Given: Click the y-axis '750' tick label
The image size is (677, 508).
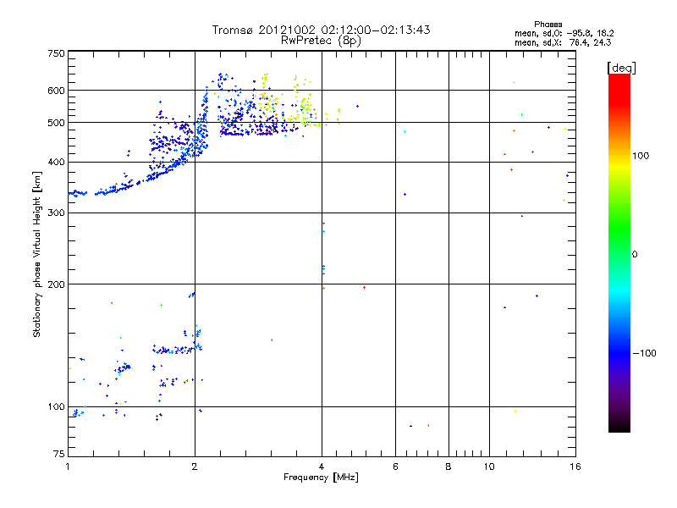Looking at the screenshot, I should (x=56, y=53).
